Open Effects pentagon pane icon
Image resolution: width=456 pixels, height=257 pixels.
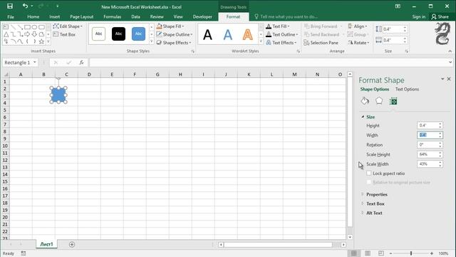(379, 101)
